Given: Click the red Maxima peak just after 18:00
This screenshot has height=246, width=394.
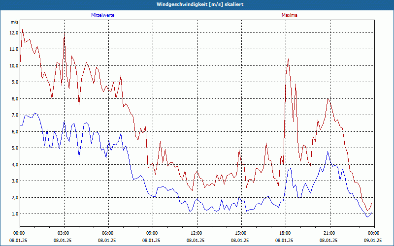Looking at the screenshot, I should coord(288,59).
